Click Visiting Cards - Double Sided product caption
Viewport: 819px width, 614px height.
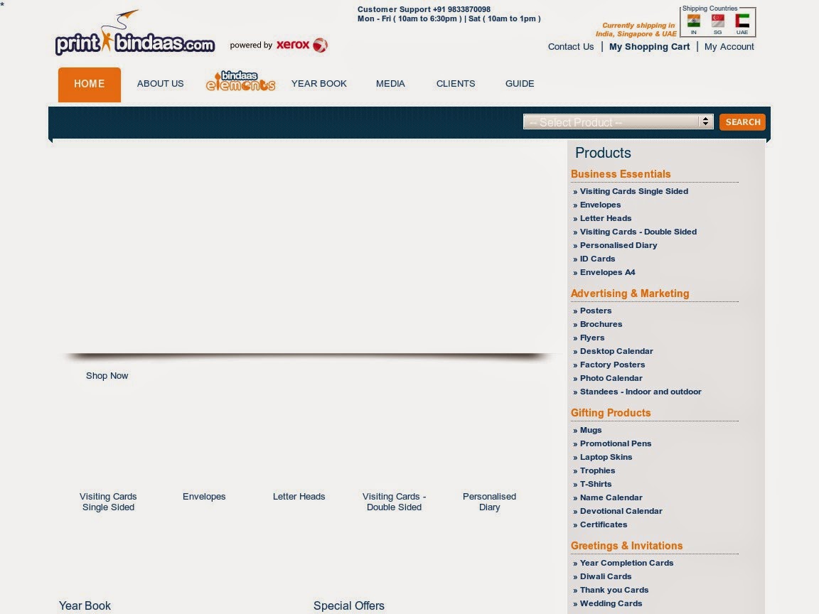pyautogui.click(x=394, y=502)
